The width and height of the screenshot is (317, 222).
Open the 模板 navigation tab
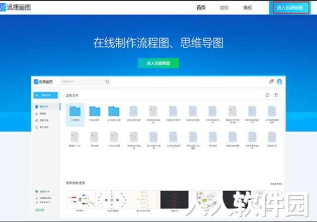click(247, 8)
